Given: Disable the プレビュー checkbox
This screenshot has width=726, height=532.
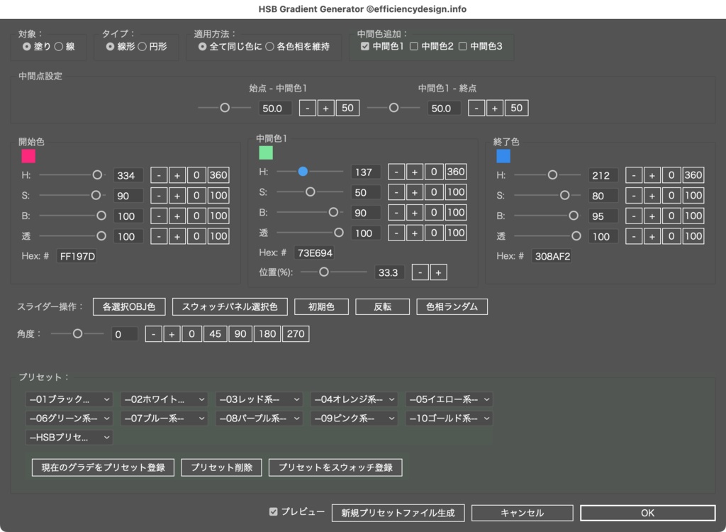Looking at the screenshot, I should click(275, 512).
